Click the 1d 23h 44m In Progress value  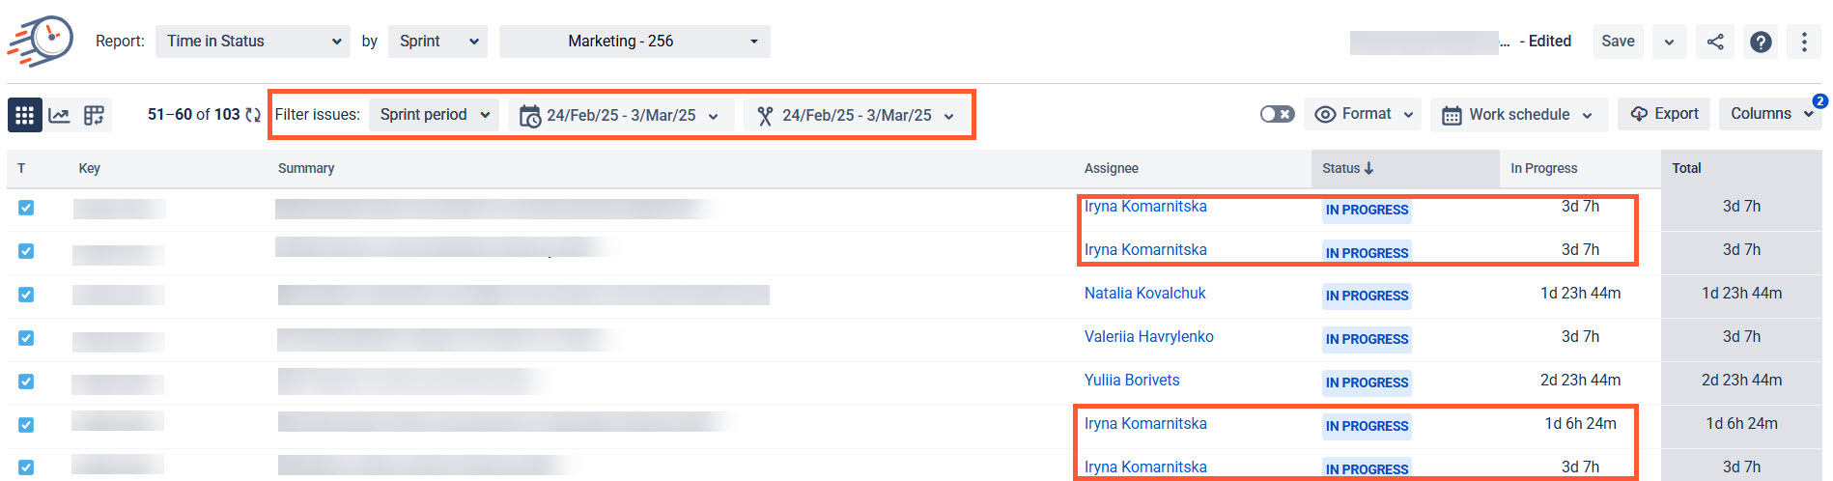(x=1580, y=293)
